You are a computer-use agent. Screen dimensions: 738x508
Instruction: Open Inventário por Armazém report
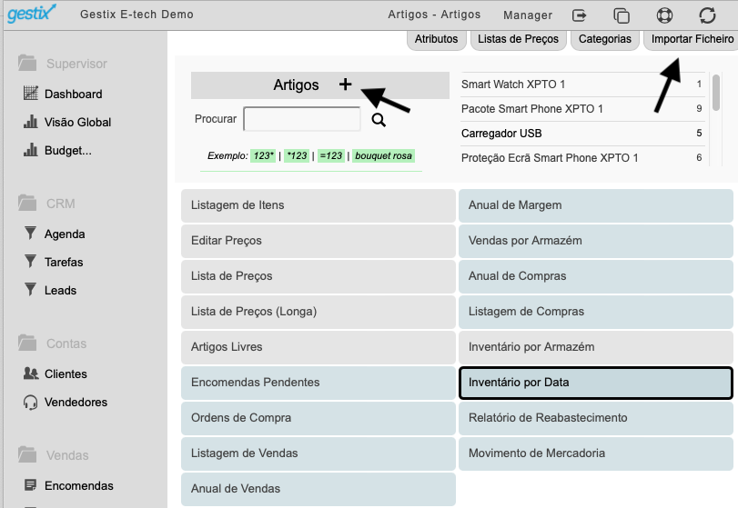pyautogui.click(x=596, y=347)
